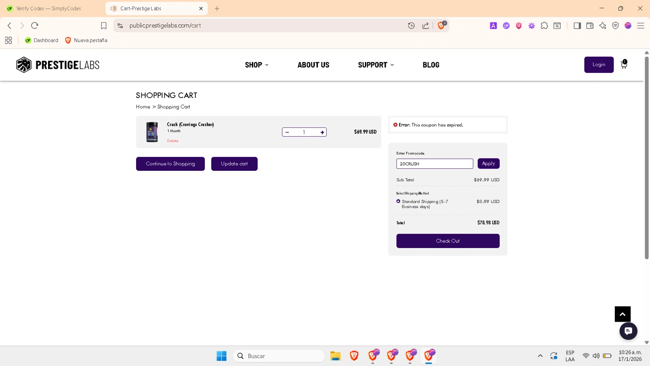Go back with browser back arrow
The width and height of the screenshot is (650, 366).
coord(10,26)
